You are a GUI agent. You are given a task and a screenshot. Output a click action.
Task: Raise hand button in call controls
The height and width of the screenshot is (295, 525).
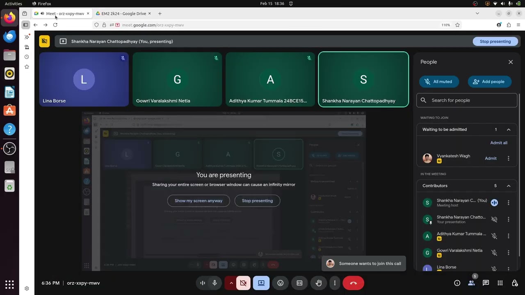tap(319, 283)
